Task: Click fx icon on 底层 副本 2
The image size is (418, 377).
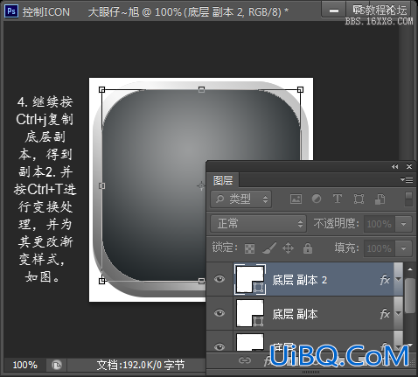Action: tap(385, 280)
